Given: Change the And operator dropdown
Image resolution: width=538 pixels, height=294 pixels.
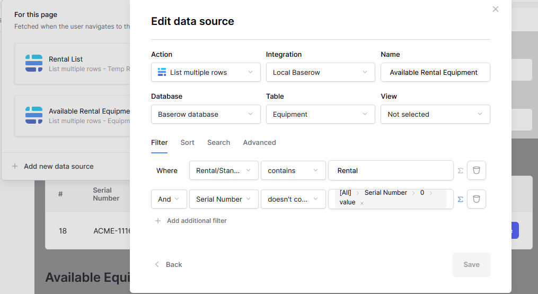Looking at the screenshot, I should point(169,200).
